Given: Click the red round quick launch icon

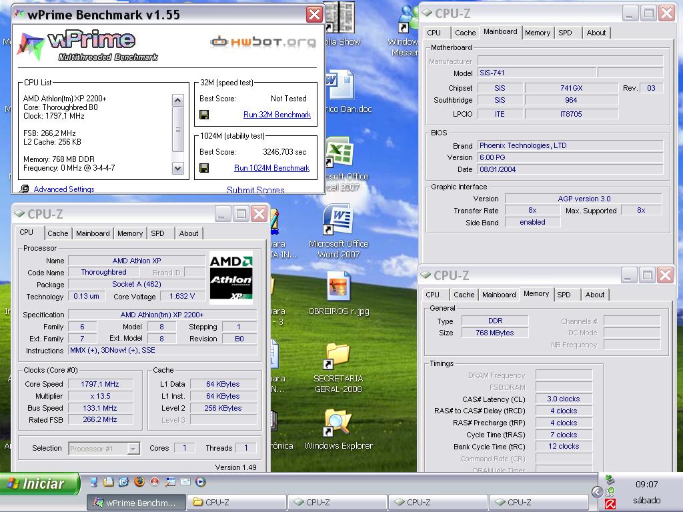Looking at the screenshot, I should coord(155,481).
